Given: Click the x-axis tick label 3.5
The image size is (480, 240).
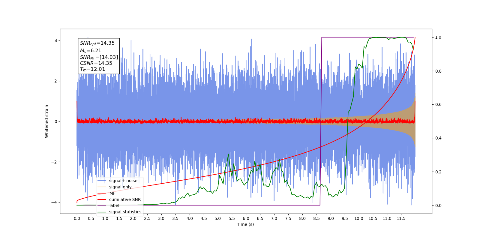Looking at the screenshot, I should 175,218.
